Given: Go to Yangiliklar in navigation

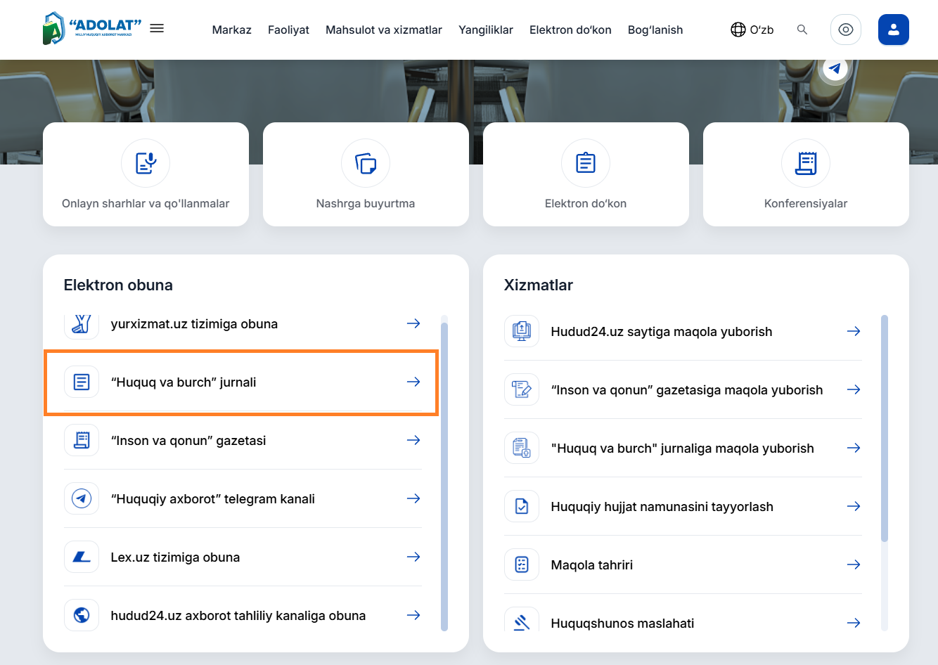Looking at the screenshot, I should pos(486,30).
